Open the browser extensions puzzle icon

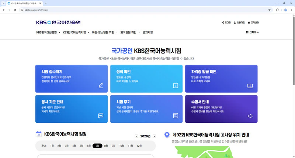(x=277, y=10)
